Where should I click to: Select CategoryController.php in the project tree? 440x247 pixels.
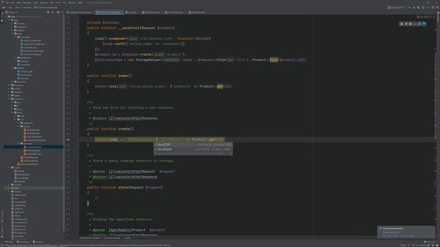(32, 44)
